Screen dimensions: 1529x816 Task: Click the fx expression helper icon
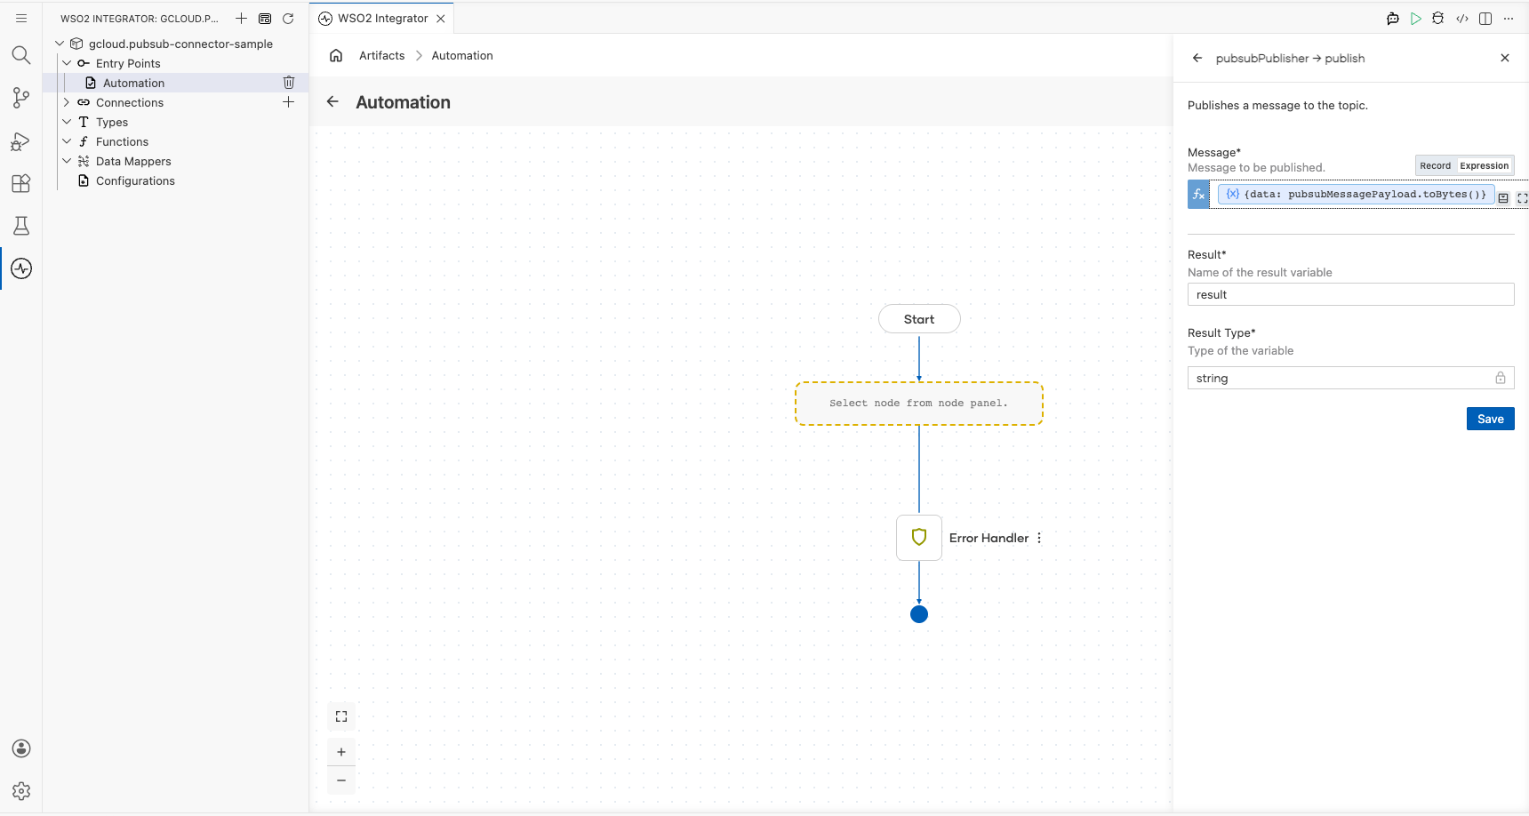click(x=1198, y=195)
